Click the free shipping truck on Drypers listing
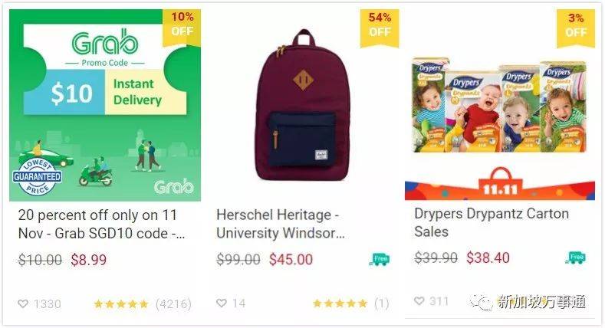 click(x=576, y=257)
